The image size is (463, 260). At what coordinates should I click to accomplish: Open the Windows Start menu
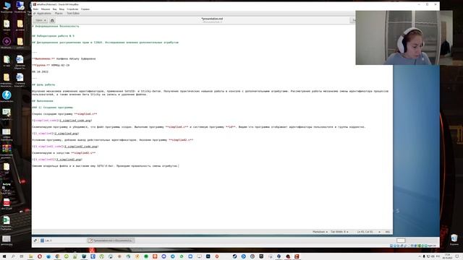click(x=4, y=256)
